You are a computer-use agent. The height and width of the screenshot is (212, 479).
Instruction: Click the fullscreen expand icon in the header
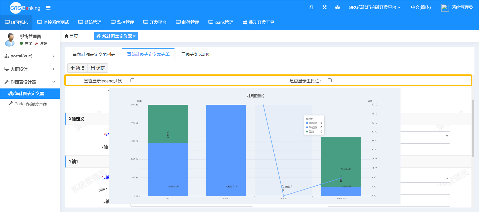(324, 8)
